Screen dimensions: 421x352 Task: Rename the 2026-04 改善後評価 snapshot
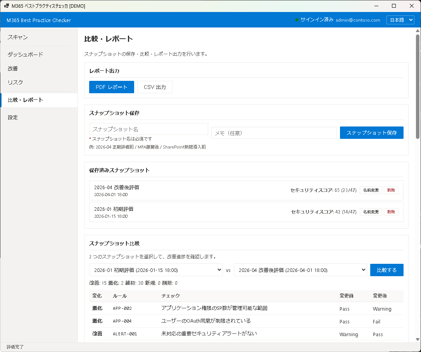371,190
